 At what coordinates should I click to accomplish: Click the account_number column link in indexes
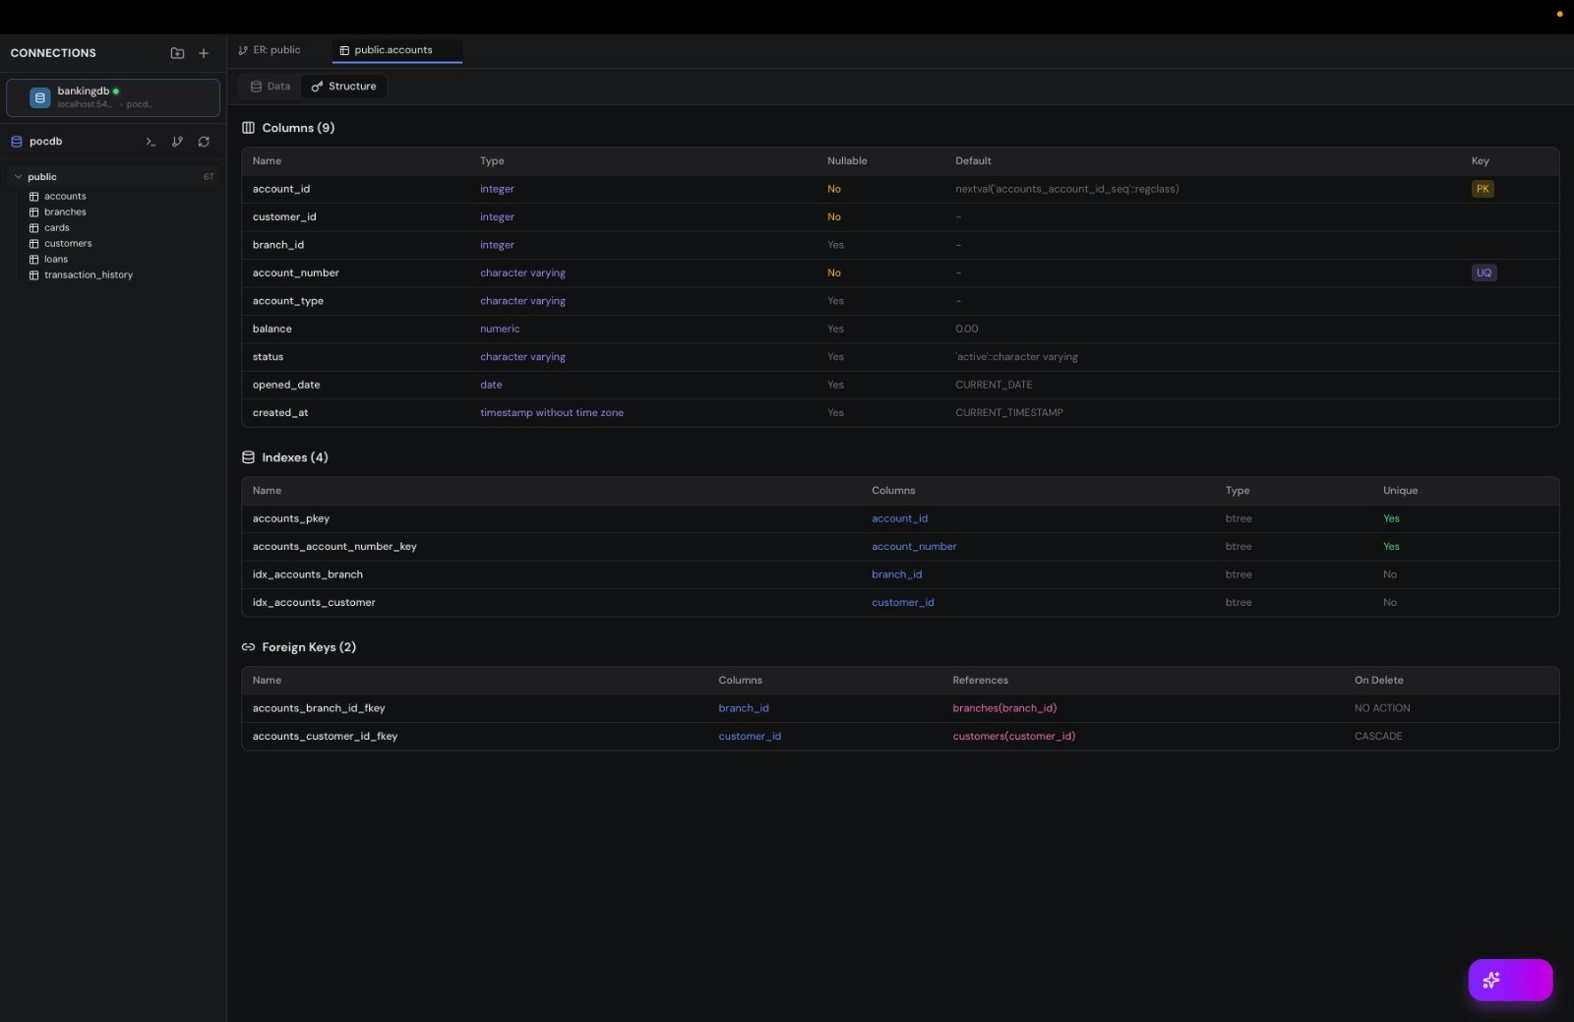click(x=914, y=546)
